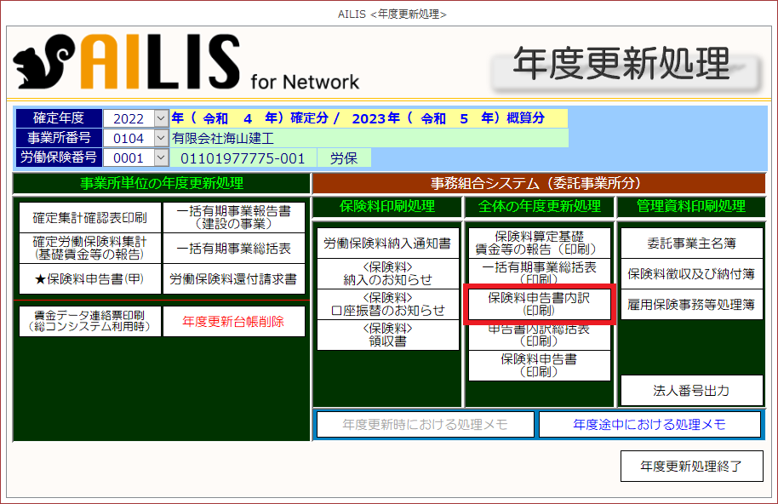The image size is (778, 504).
Task: Click 法人番号出力 button
Action: tap(691, 391)
